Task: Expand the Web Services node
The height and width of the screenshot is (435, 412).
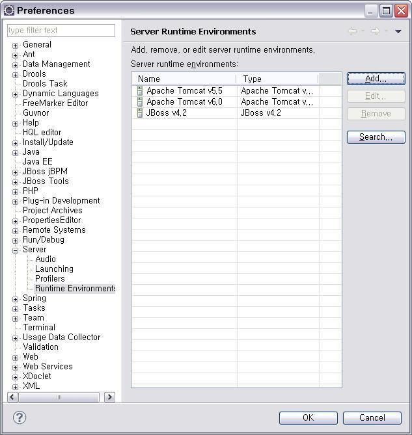Action: [x=15, y=367]
